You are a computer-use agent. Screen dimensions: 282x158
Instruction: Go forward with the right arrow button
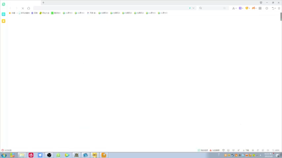click(16, 8)
